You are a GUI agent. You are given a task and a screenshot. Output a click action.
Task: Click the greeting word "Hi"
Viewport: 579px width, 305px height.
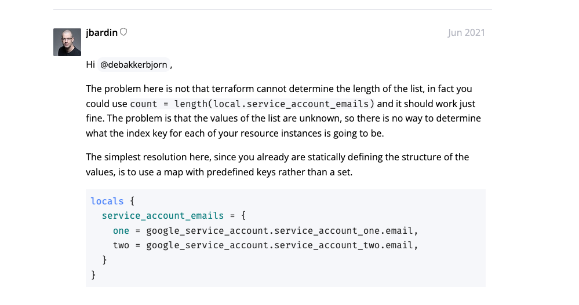(x=90, y=65)
